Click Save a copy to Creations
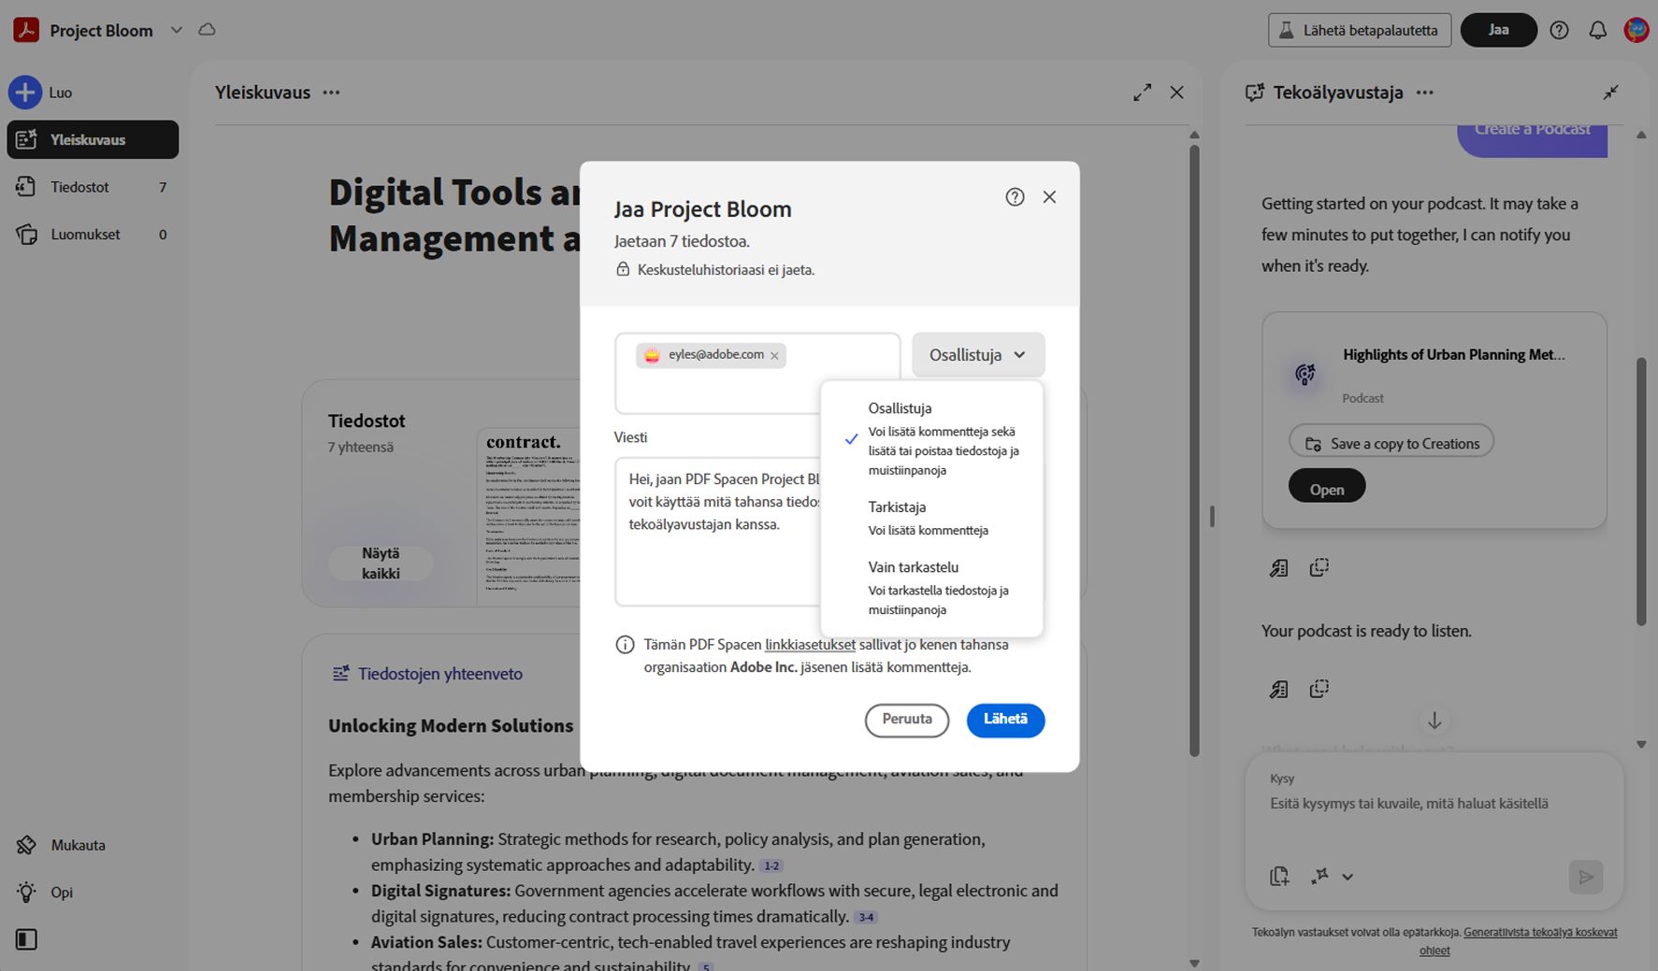Viewport: 1658px width, 971px height. 1391,441
